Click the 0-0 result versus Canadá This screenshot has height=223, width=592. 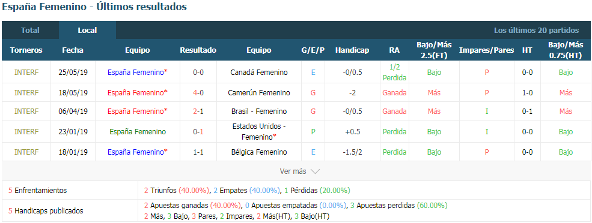198,73
